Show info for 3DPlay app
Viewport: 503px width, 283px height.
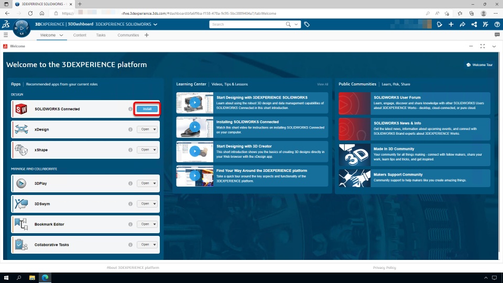click(x=130, y=183)
